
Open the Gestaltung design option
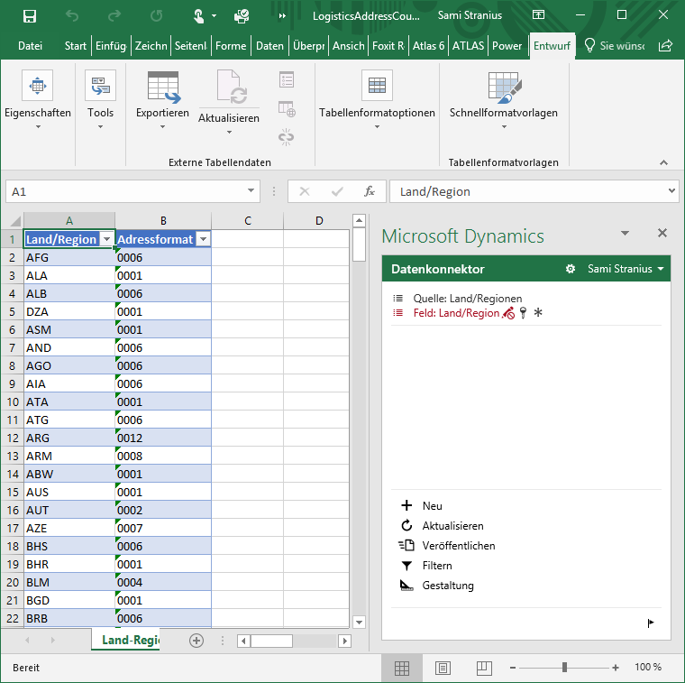coord(447,586)
